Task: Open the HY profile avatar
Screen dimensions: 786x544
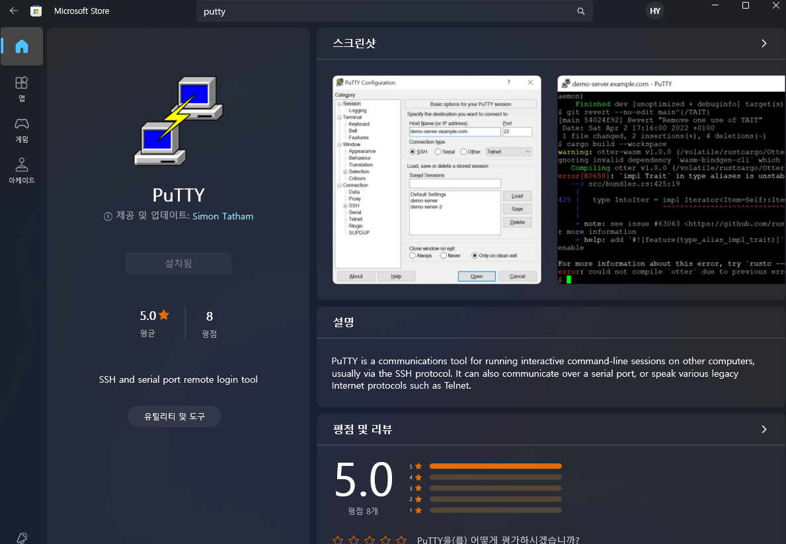Action: [655, 11]
